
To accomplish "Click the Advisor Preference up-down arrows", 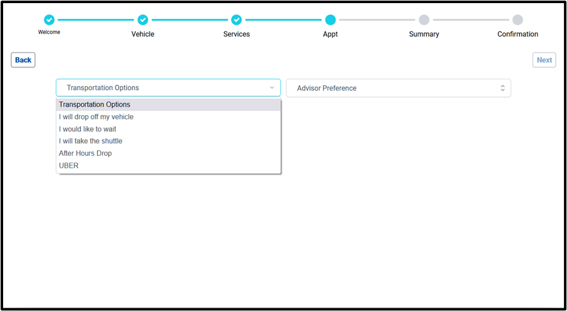I will click(x=502, y=88).
